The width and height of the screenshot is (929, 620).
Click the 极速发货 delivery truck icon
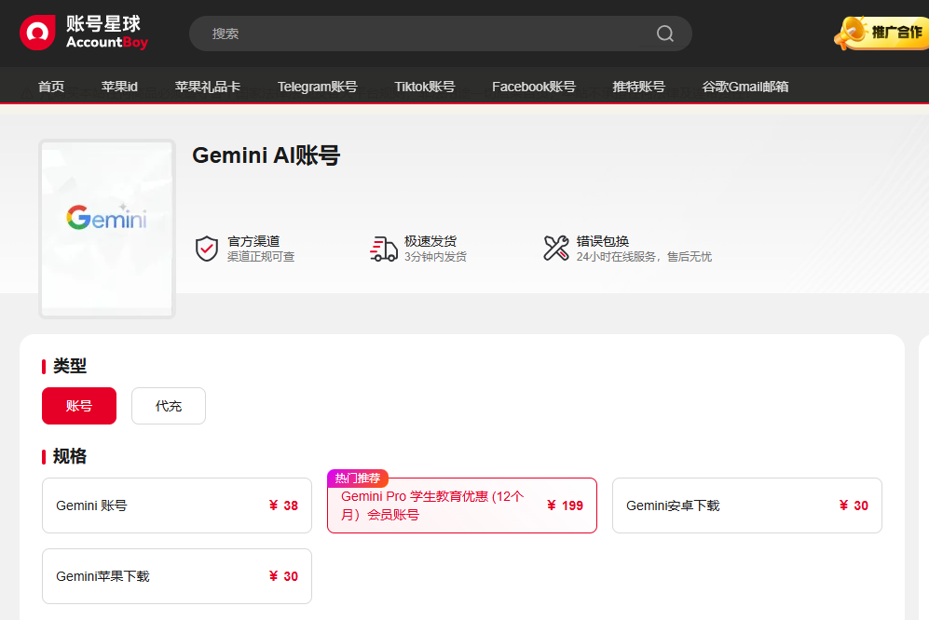click(382, 248)
